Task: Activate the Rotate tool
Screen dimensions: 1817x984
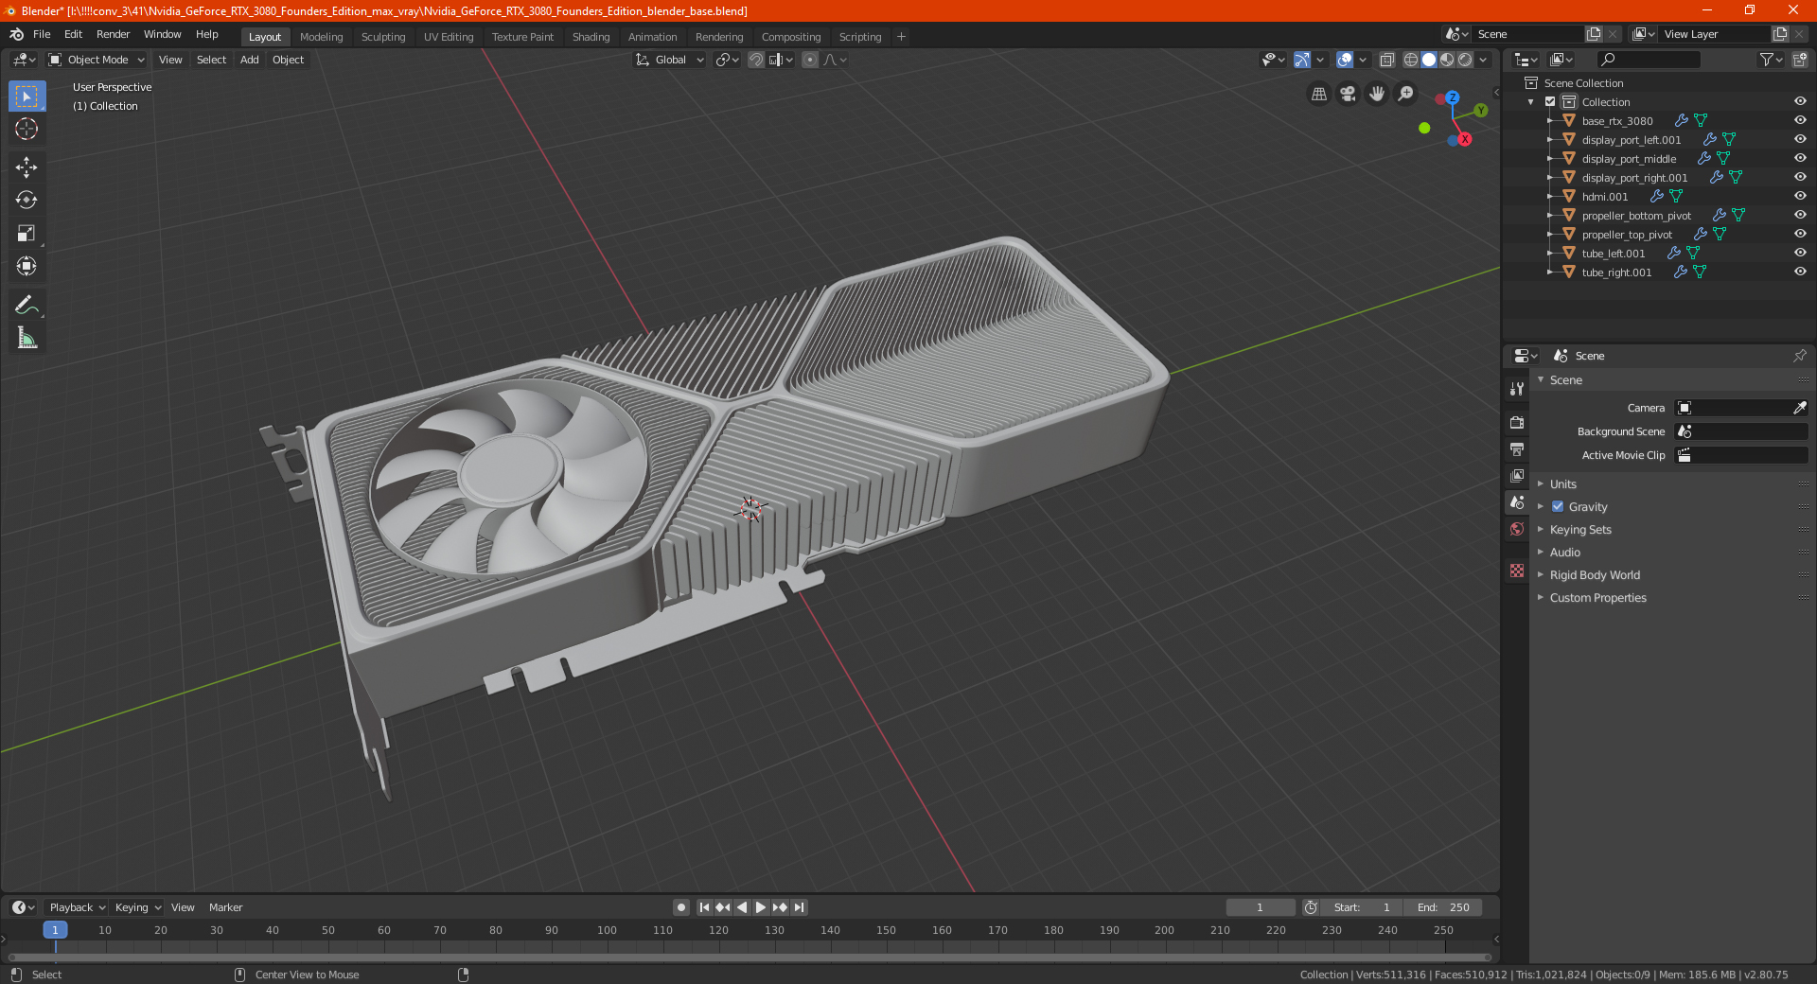Action: (26, 200)
